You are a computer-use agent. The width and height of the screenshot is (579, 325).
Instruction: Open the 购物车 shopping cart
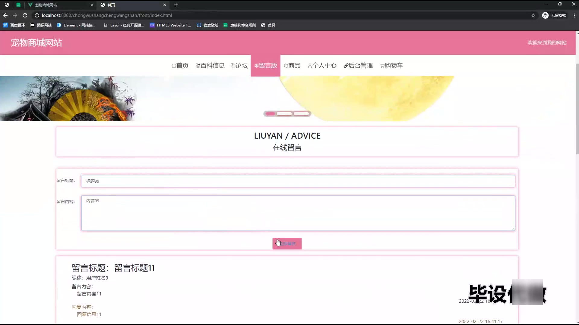pyautogui.click(x=391, y=66)
